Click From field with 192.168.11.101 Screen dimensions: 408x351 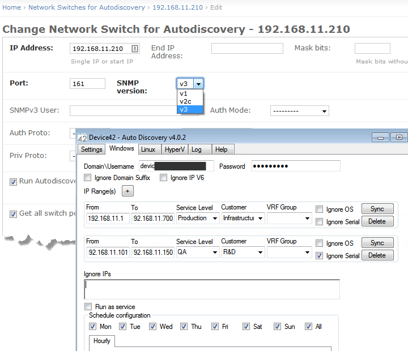pyautogui.click(x=108, y=252)
